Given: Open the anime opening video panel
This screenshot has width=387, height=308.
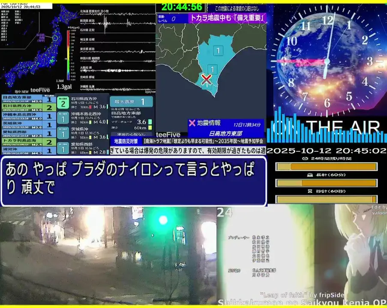Looking at the screenshot, I should coord(302,255).
